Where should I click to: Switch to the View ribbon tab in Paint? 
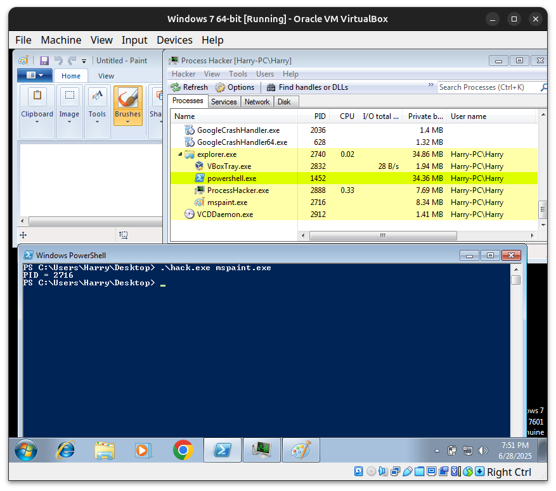[106, 76]
